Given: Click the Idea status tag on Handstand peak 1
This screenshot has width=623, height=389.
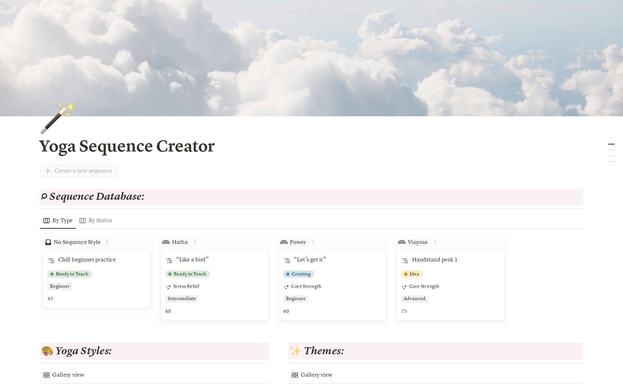Looking at the screenshot, I should tap(411, 274).
